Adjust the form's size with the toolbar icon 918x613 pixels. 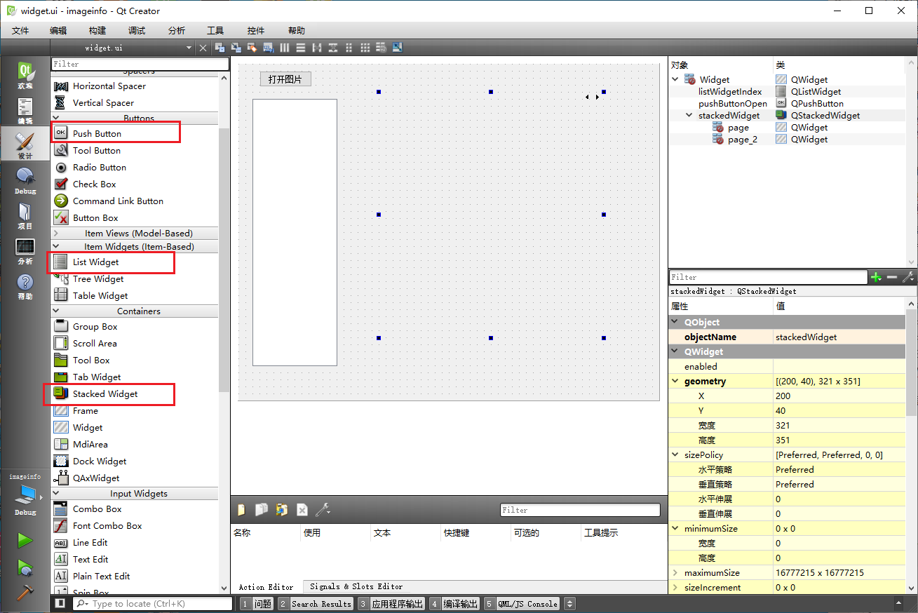click(398, 47)
